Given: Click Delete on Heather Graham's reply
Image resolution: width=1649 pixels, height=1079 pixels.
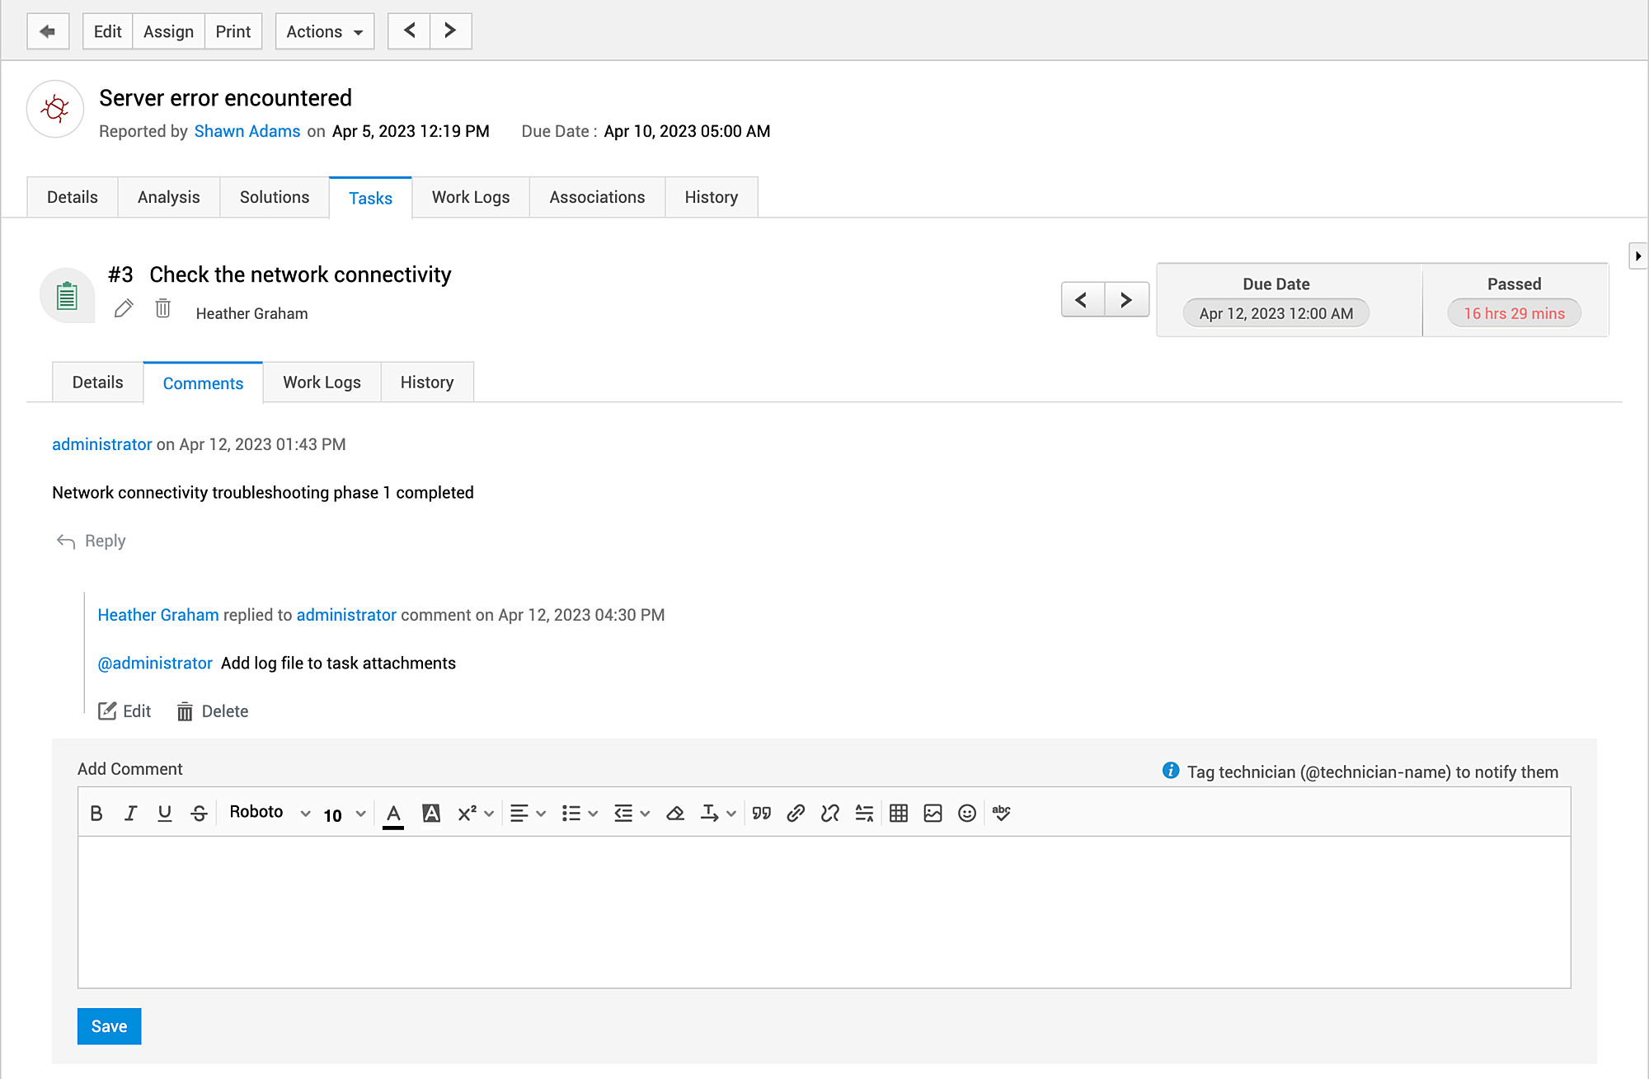Looking at the screenshot, I should (x=213, y=711).
